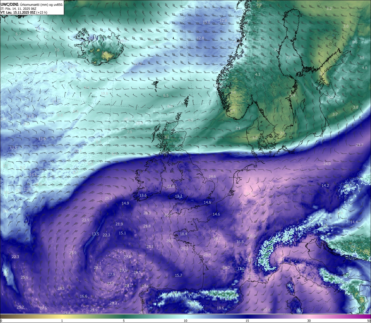The width and height of the screenshot is (371, 323).
Task: Click the 23.7 value at the right edge
Action: point(359,145)
